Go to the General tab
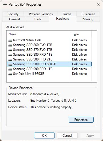This screenshot has width=103, height=141. click(x=14, y=19)
